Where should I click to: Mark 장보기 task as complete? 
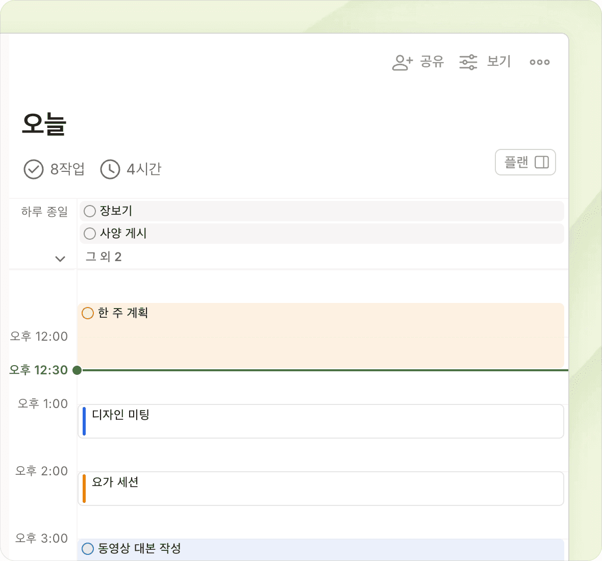[90, 211]
